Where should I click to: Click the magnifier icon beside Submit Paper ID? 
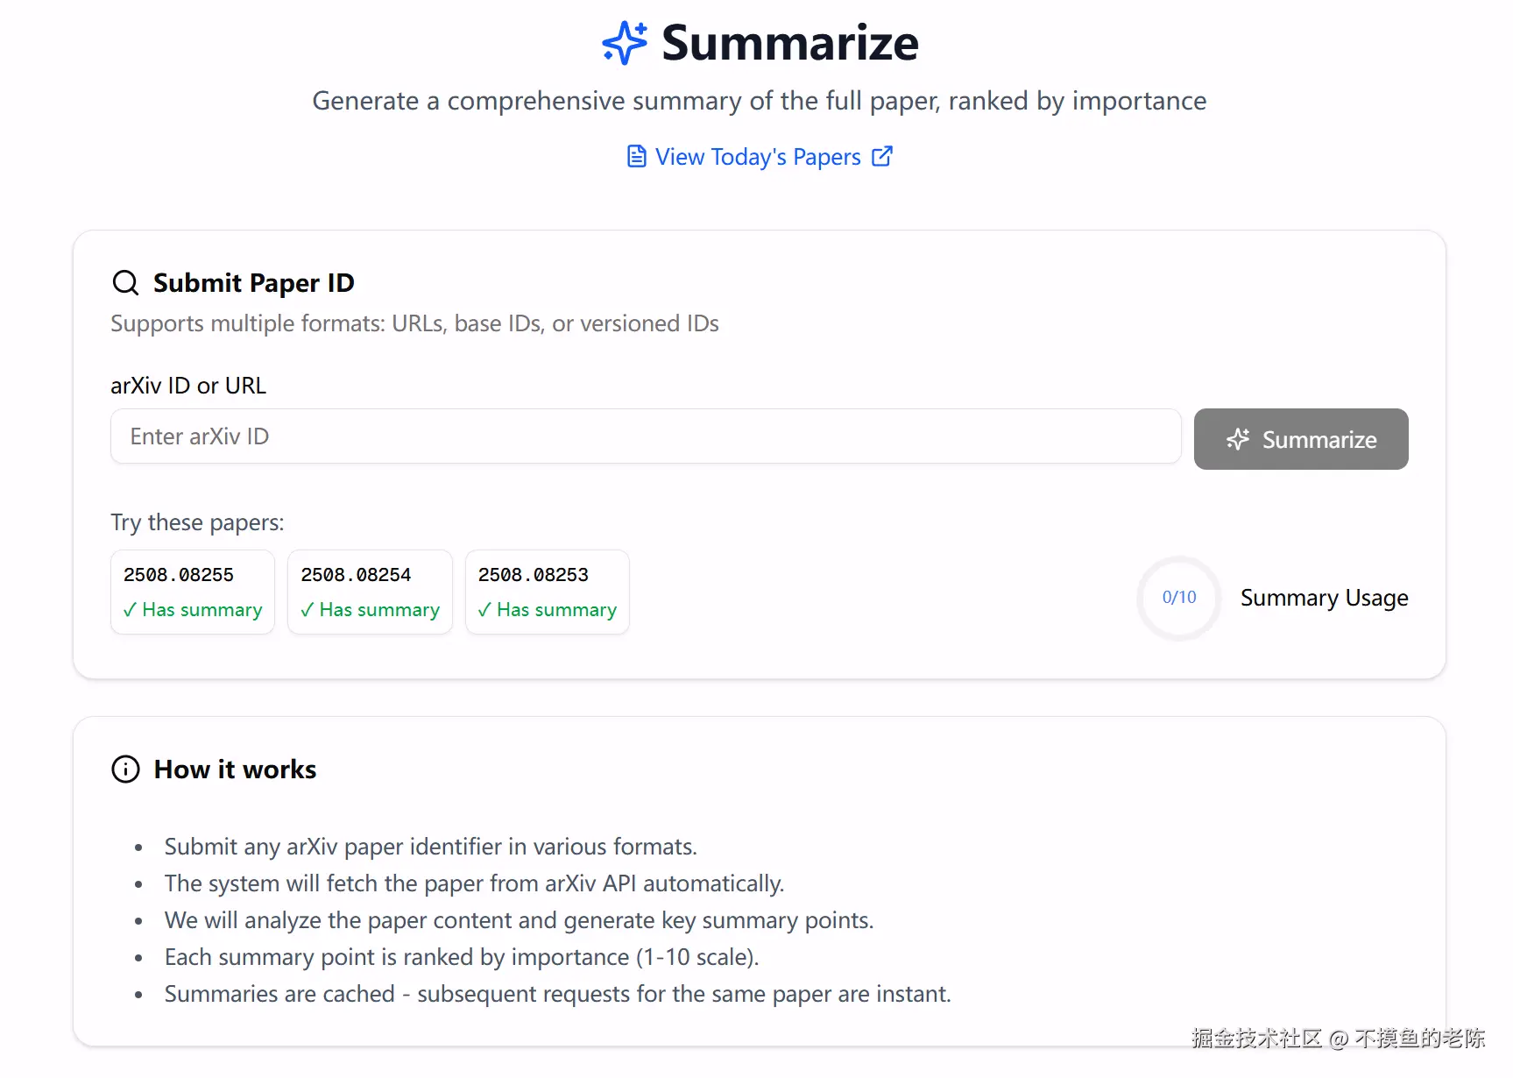125,283
